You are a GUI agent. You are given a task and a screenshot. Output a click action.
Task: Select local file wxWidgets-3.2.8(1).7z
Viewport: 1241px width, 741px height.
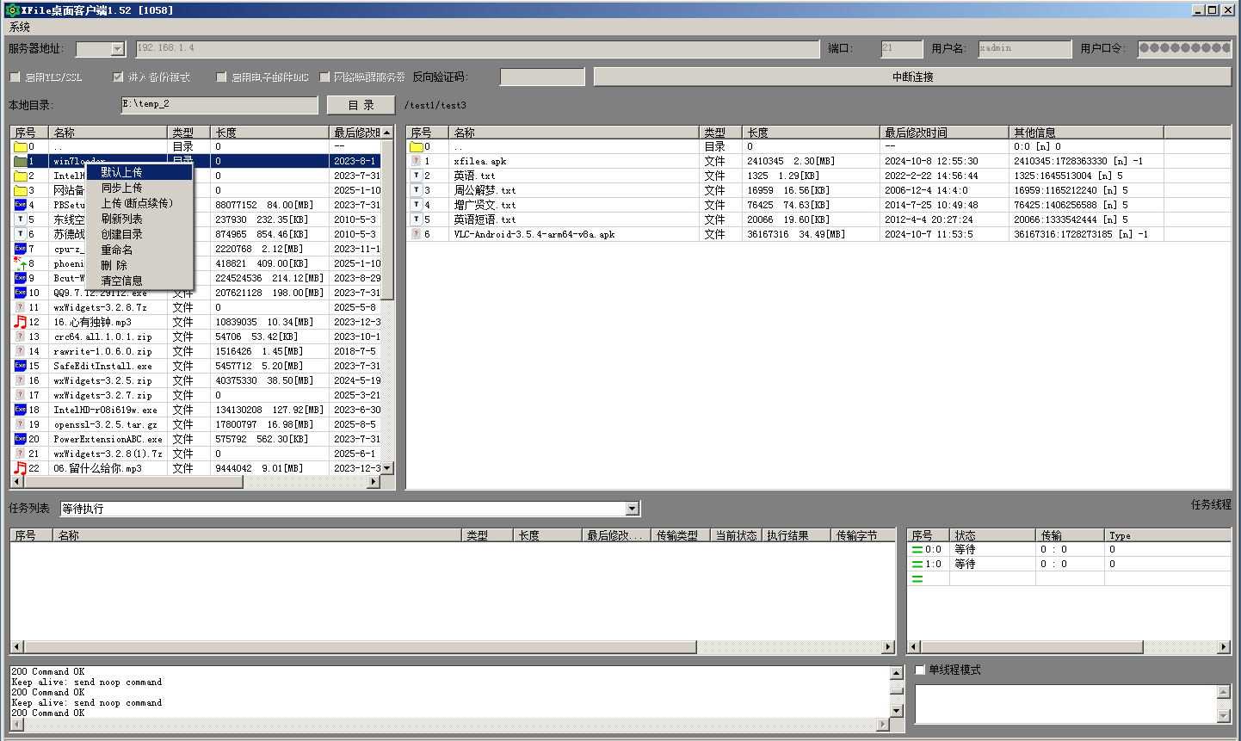point(108,454)
